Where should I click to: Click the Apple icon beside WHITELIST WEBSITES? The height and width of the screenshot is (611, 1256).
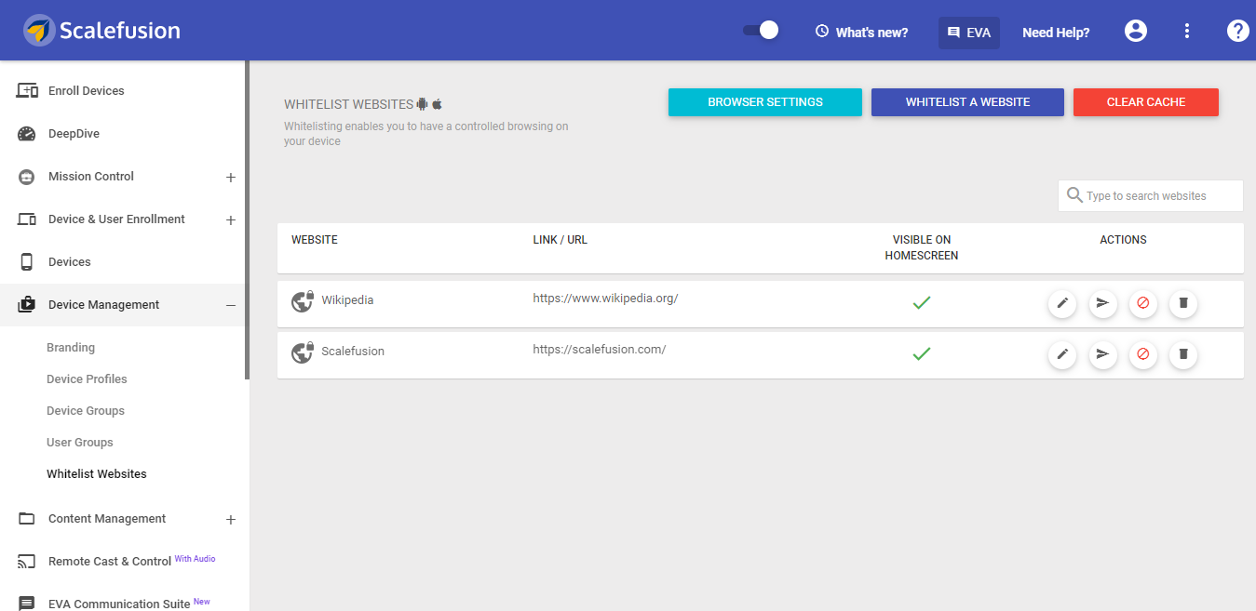pos(437,104)
